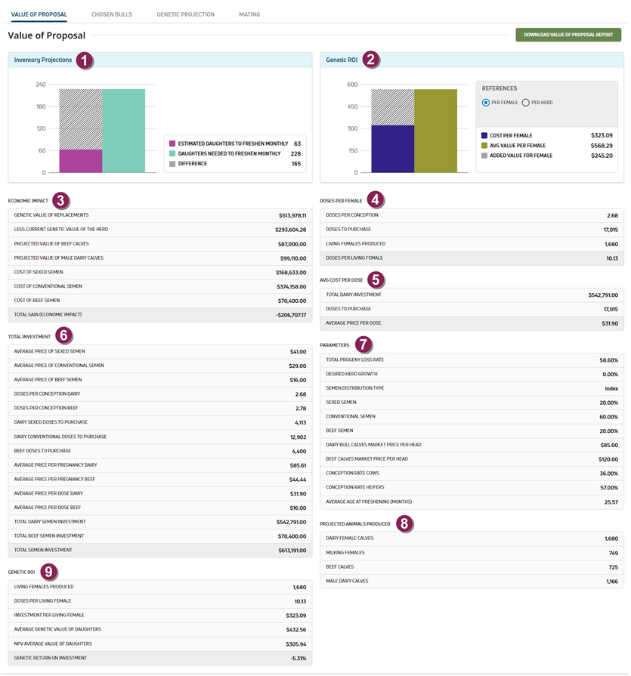Screen dimensions: 631x676
Task: Select the Per Herd radio option
Action: (525, 102)
